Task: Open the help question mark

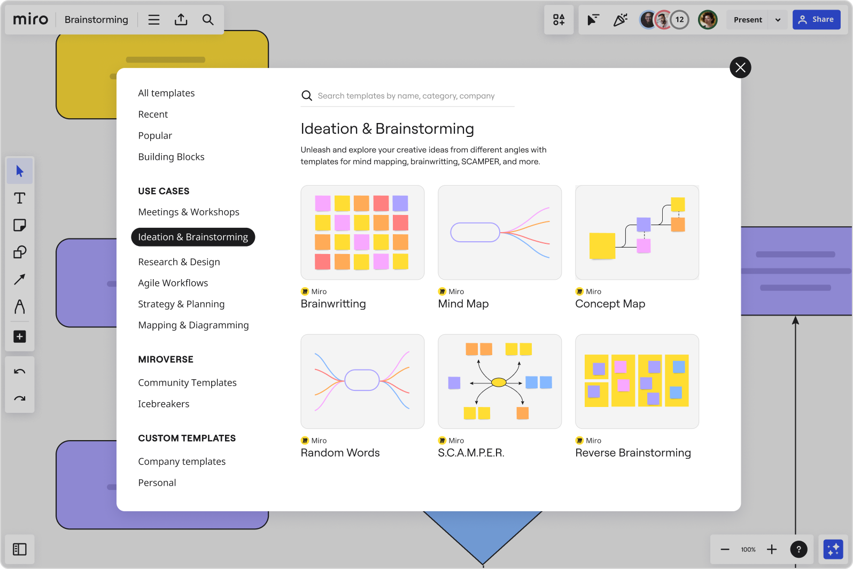Action: [798, 549]
